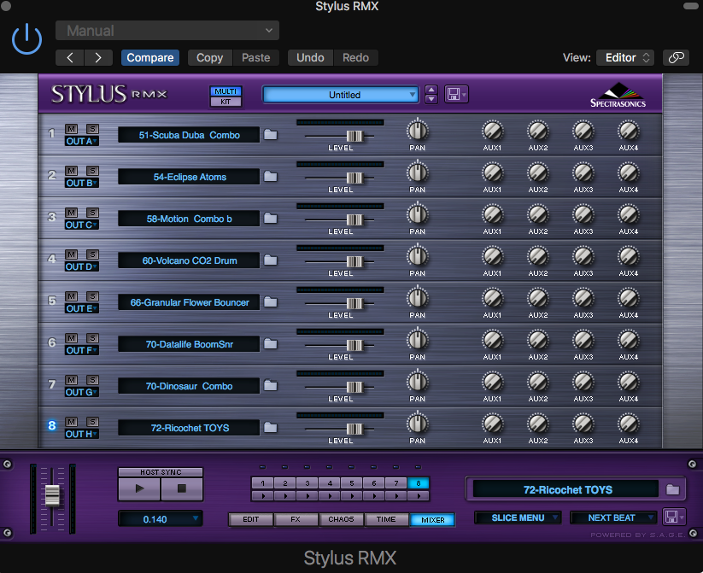703x573 pixels.
Task: Solo part 5 with the S button
Action: click(92, 296)
